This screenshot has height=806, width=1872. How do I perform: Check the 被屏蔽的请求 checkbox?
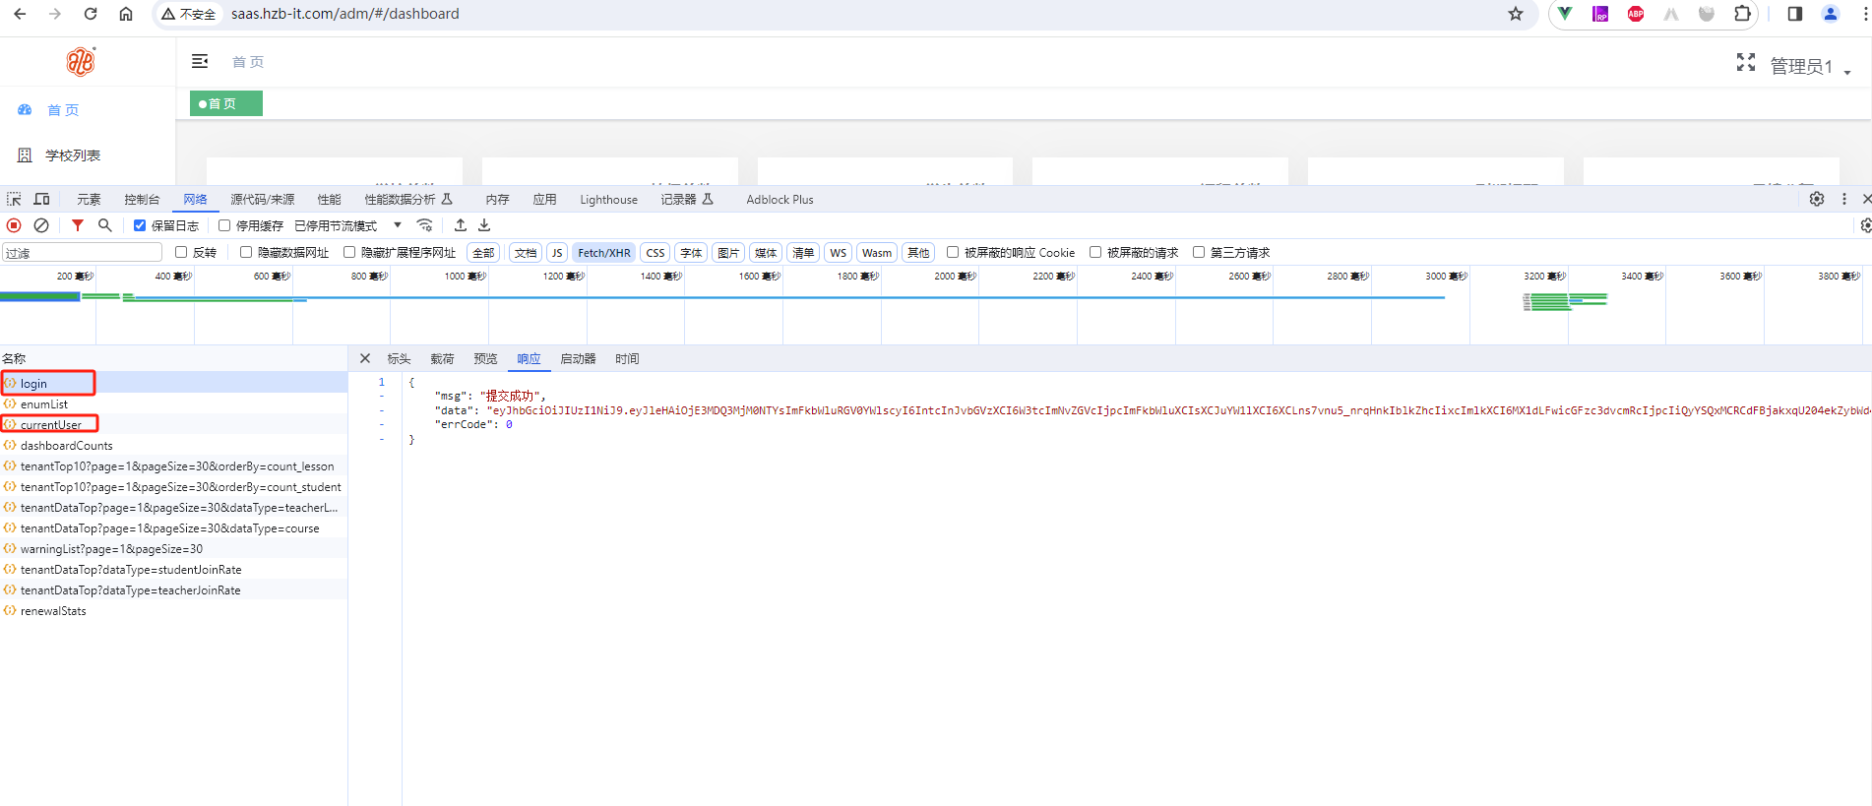click(1095, 252)
